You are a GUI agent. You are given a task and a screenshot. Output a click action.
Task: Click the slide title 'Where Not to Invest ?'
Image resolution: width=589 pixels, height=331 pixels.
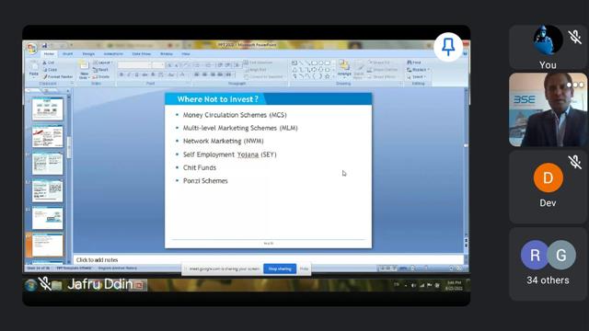click(x=218, y=99)
